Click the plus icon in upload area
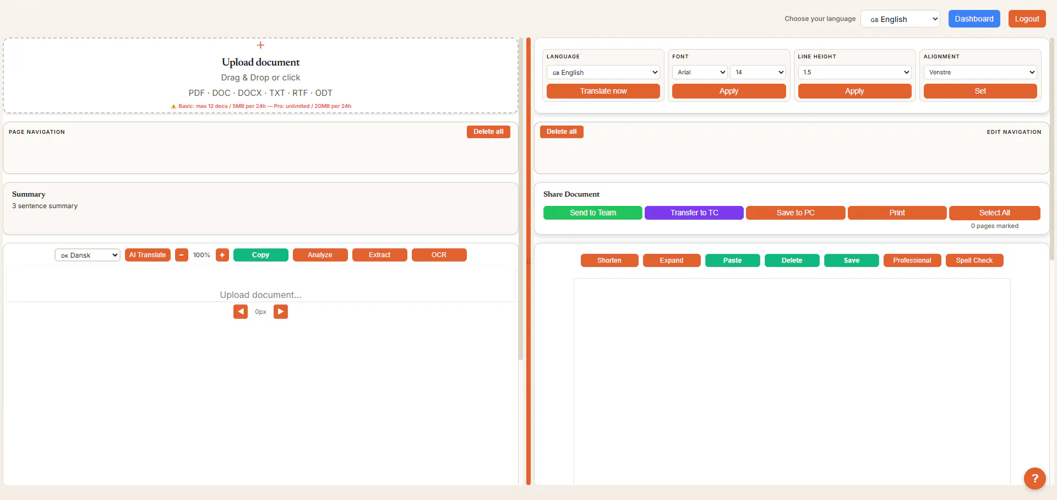The width and height of the screenshot is (1057, 500). 260,45
